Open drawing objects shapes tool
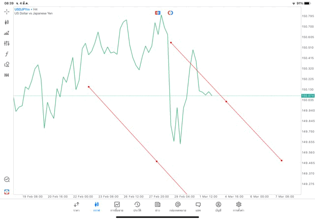315x220 pixels. point(7,64)
